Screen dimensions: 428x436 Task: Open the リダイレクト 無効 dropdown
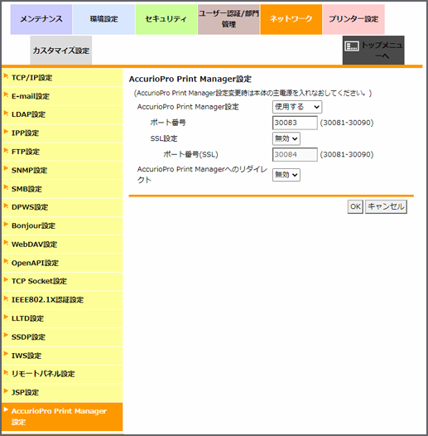(286, 175)
